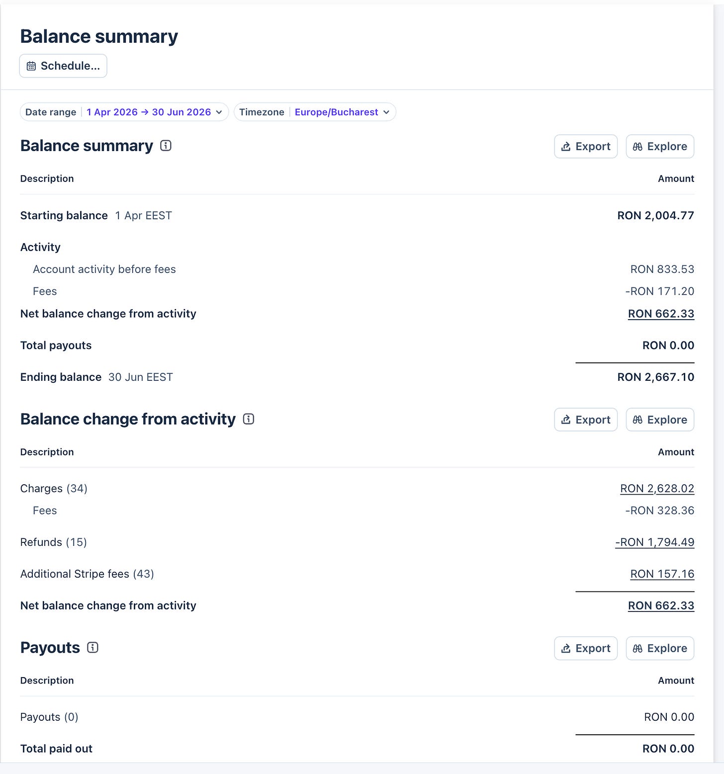Click Ending balance amount RON 2,667.10
The image size is (724, 774).
pyautogui.click(x=655, y=377)
